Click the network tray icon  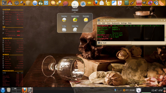pos(115,90)
